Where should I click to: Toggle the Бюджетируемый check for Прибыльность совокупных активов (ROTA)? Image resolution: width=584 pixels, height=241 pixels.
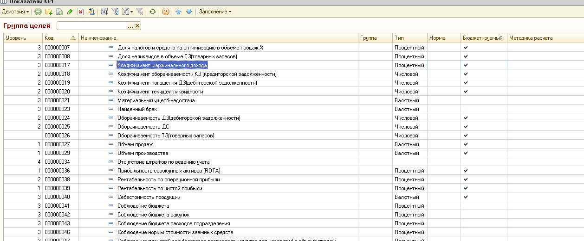tap(466, 171)
